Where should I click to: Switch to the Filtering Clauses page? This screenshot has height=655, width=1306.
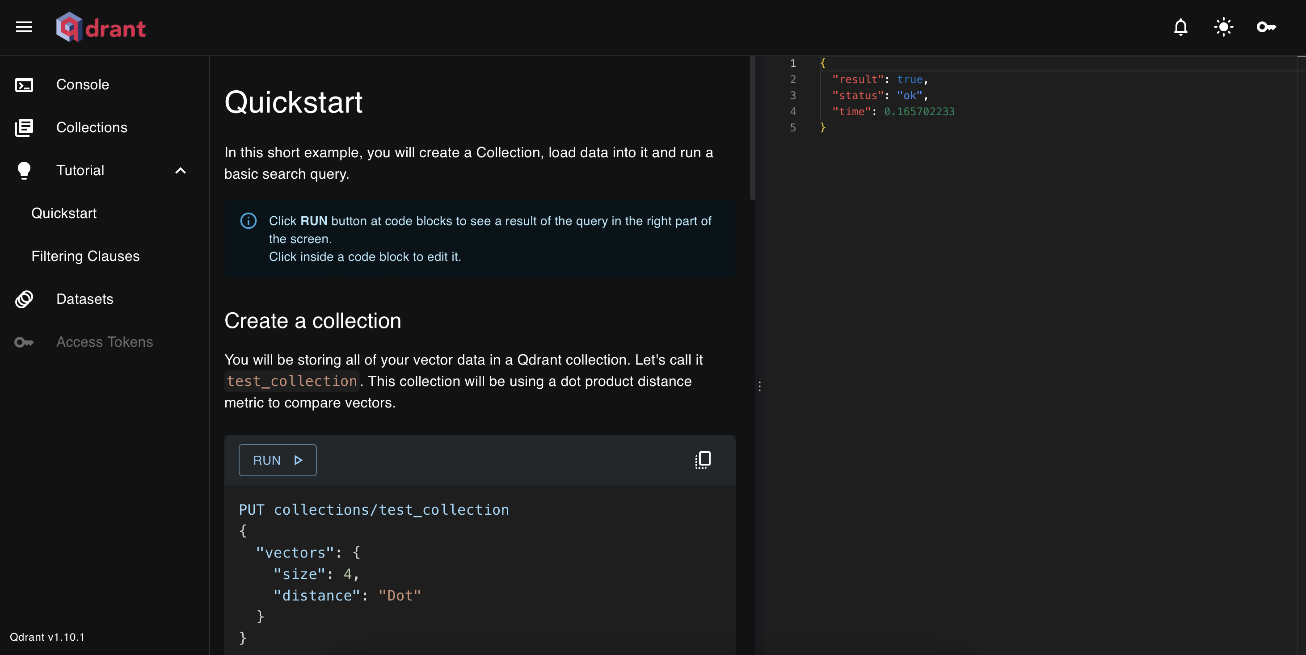click(85, 256)
